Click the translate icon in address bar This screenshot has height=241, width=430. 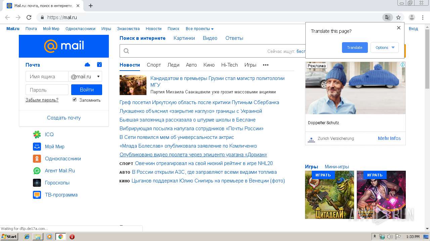pos(387,17)
